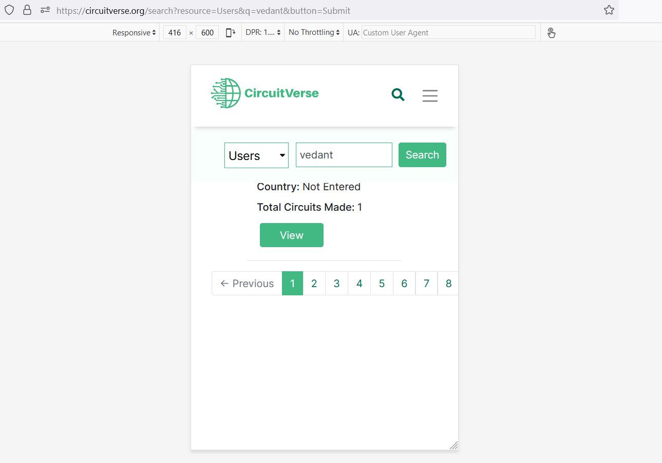
Task: Bookmark this page with the star
Action: pos(609,10)
